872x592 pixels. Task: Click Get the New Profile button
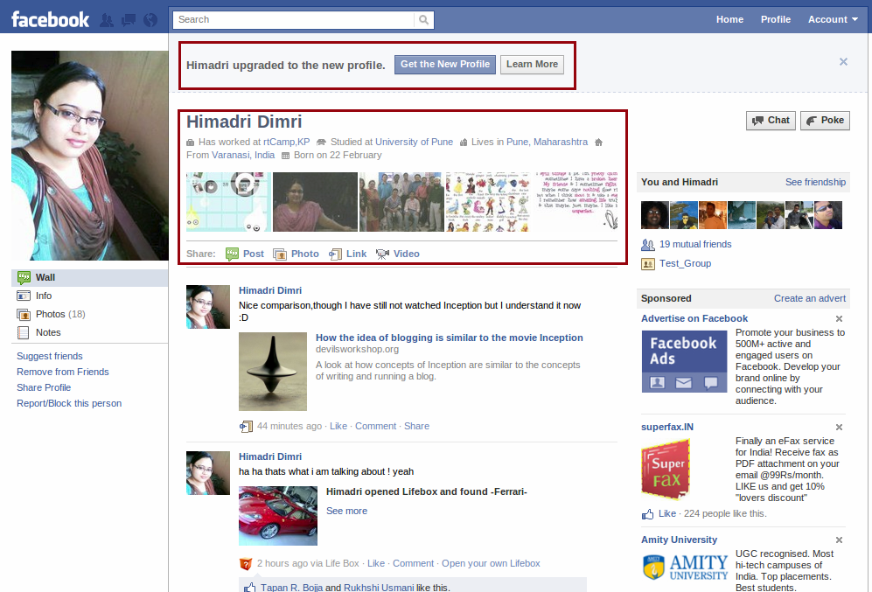click(445, 65)
